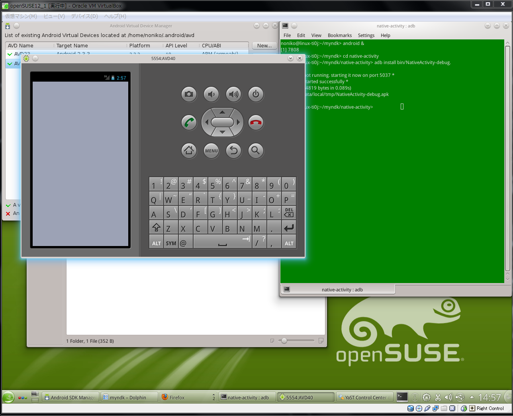Image resolution: width=513 pixels, height=416 pixels.
Task: Toggle the Shift key on emulator keyboard
Action: 156,228
